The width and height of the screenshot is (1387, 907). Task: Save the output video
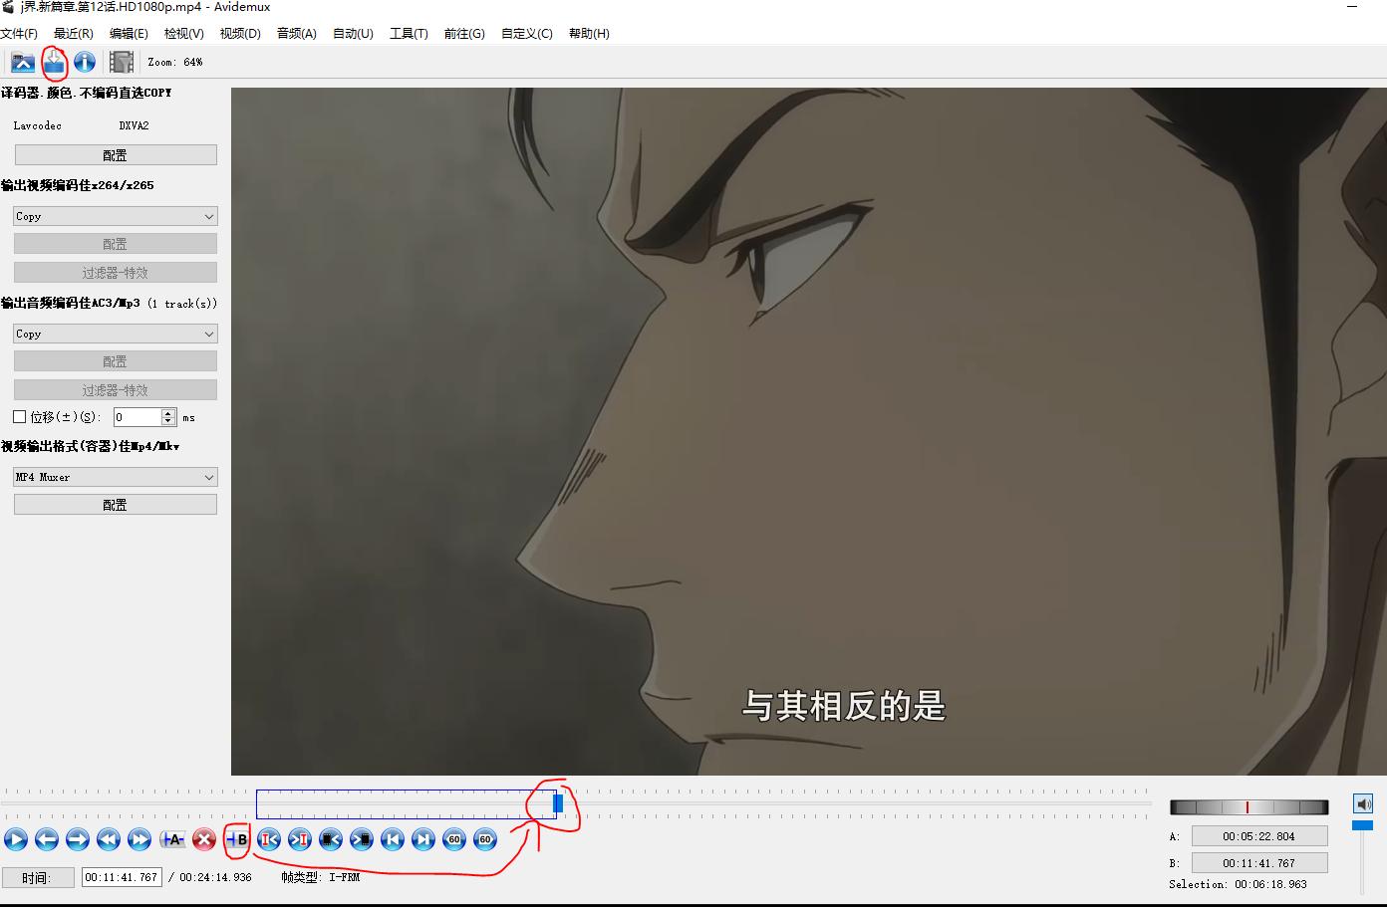point(54,62)
